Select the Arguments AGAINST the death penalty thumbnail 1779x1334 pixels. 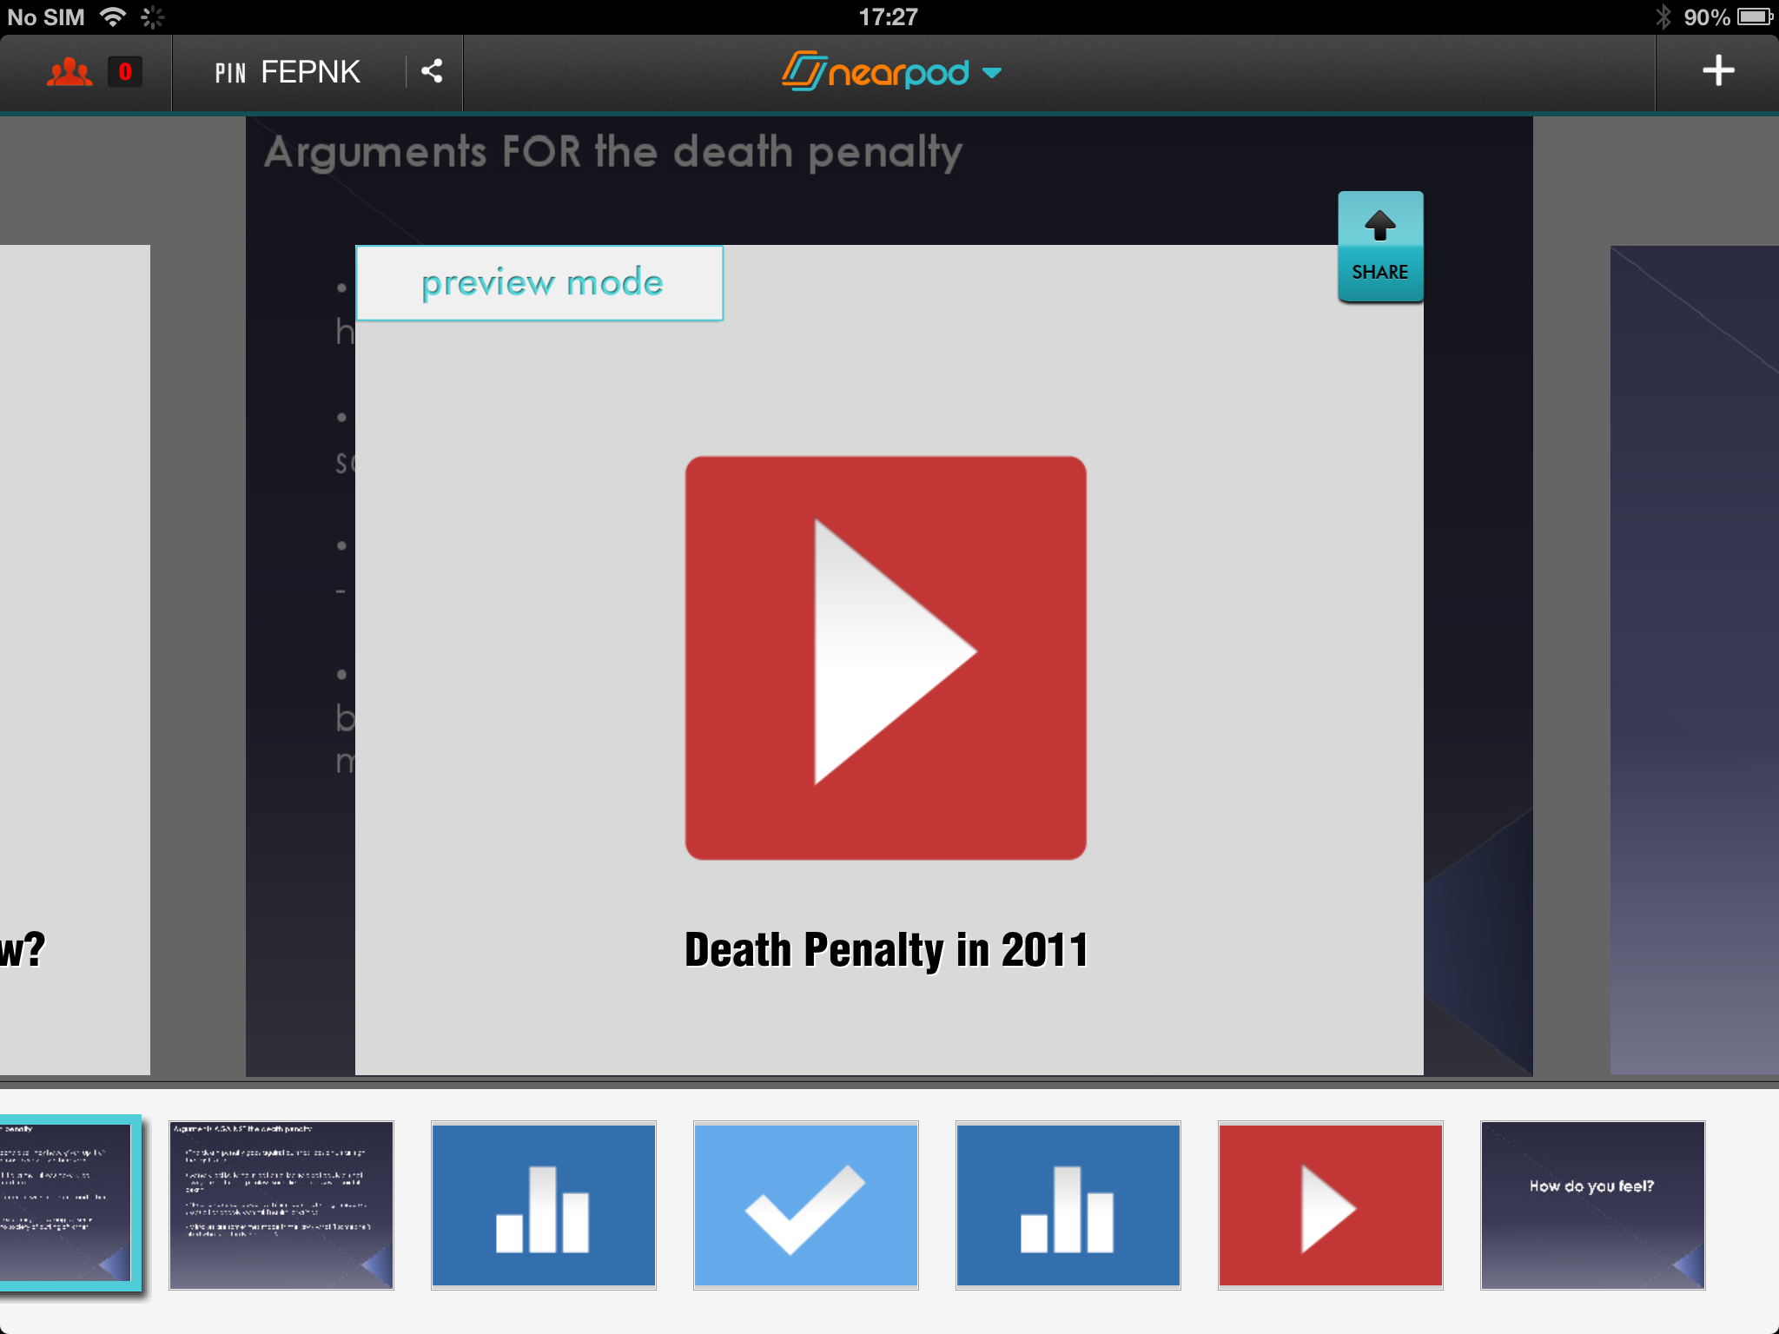[281, 1205]
